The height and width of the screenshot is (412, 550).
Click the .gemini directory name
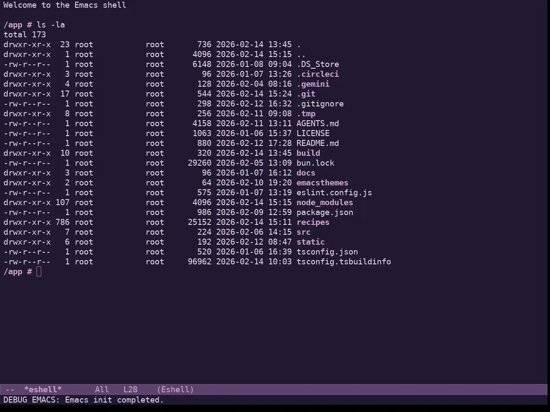313,84
